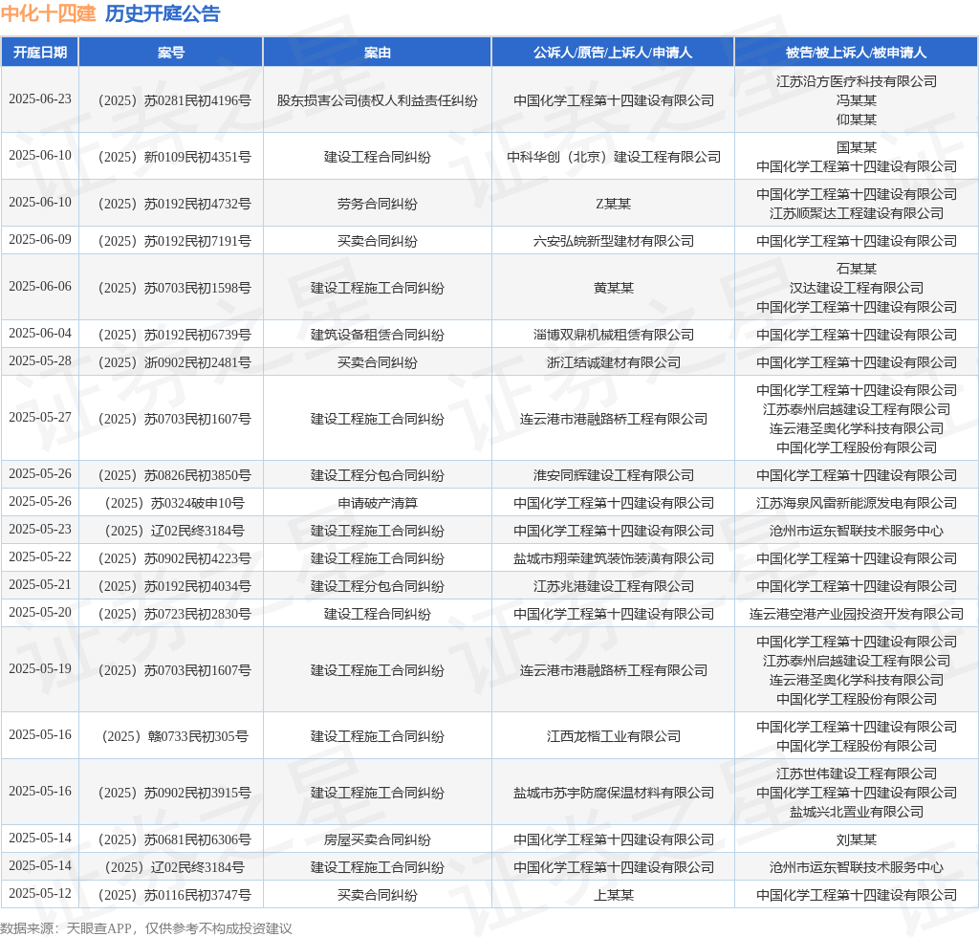Image resolution: width=979 pixels, height=937 pixels.
Task: Click defendant 江苏沿方医疗科技有限公司
Action: point(856,81)
